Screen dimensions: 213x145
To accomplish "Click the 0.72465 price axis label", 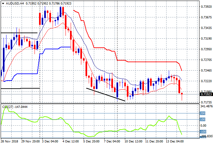I will (x=206, y=70).
